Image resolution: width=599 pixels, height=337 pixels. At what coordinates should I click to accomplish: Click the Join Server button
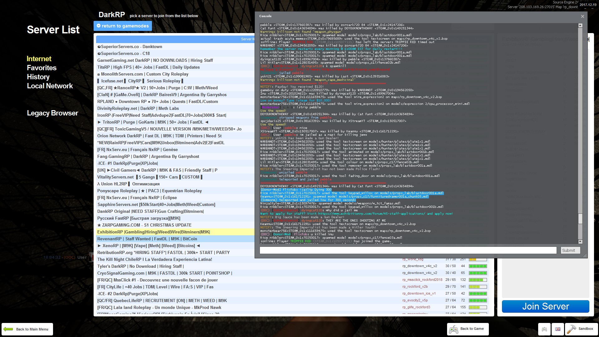pos(546,306)
